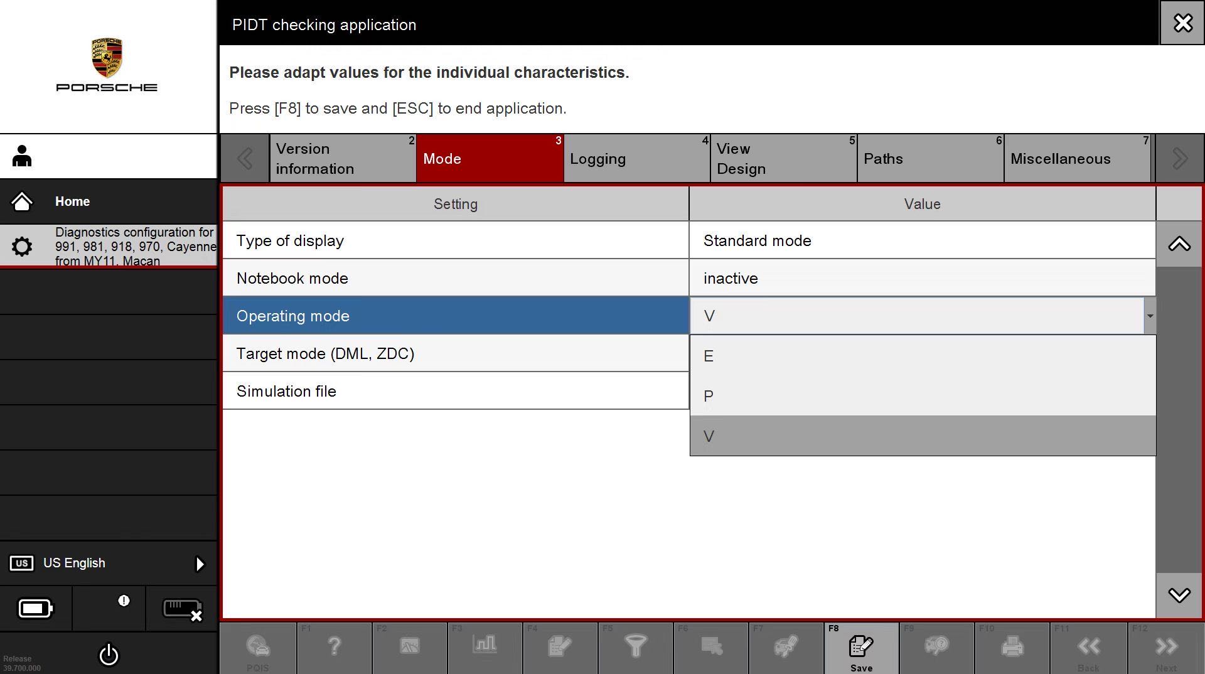Click the scroll-down chevron of the table

tap(1179, 595)
